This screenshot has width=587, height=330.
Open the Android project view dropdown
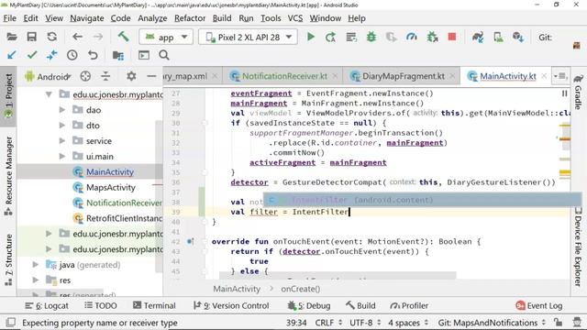(x=48, y=76)
